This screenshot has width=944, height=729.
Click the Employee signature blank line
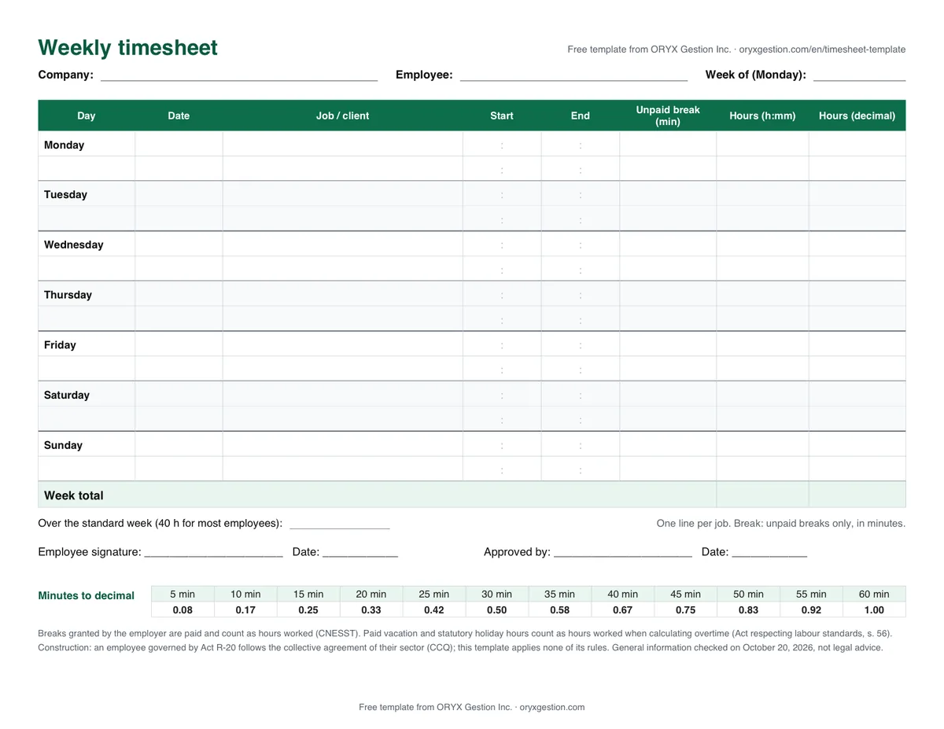click(x=214, y=554)
